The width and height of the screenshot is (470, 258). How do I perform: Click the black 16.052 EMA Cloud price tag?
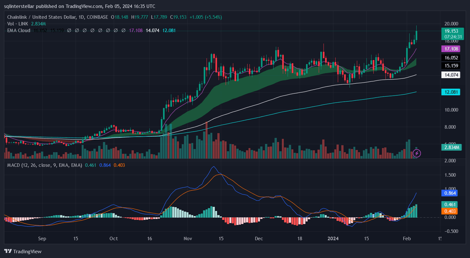[x=451, y=58]
